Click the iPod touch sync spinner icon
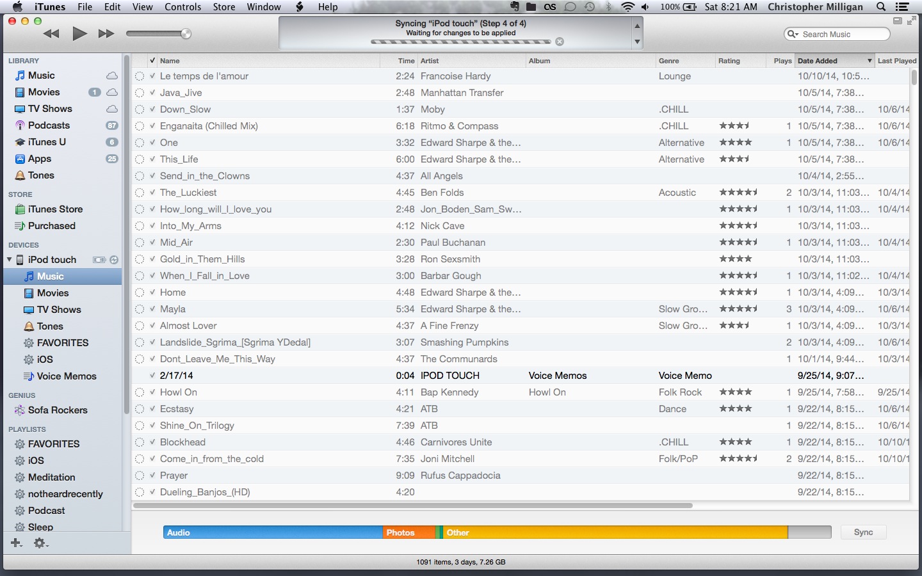Image resolution: width=922 pixels, height=576 pixels. coord(114,260)
